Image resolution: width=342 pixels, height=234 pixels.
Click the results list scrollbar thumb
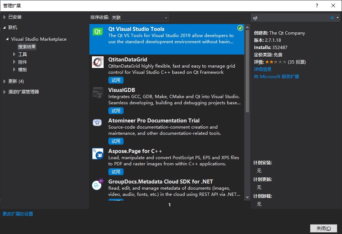pos(247,71)
